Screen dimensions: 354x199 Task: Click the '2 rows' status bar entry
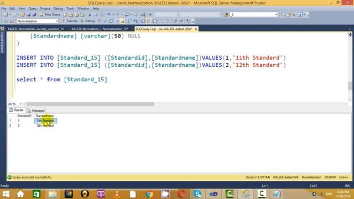[x=343, y=177]
